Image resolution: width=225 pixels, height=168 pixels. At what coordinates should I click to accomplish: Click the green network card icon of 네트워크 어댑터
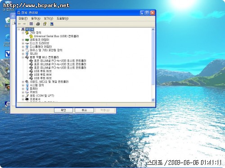27,40
